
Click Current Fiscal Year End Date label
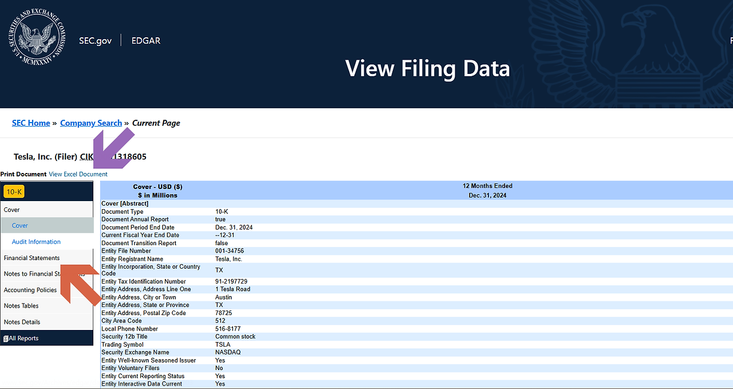pos(140,235)
